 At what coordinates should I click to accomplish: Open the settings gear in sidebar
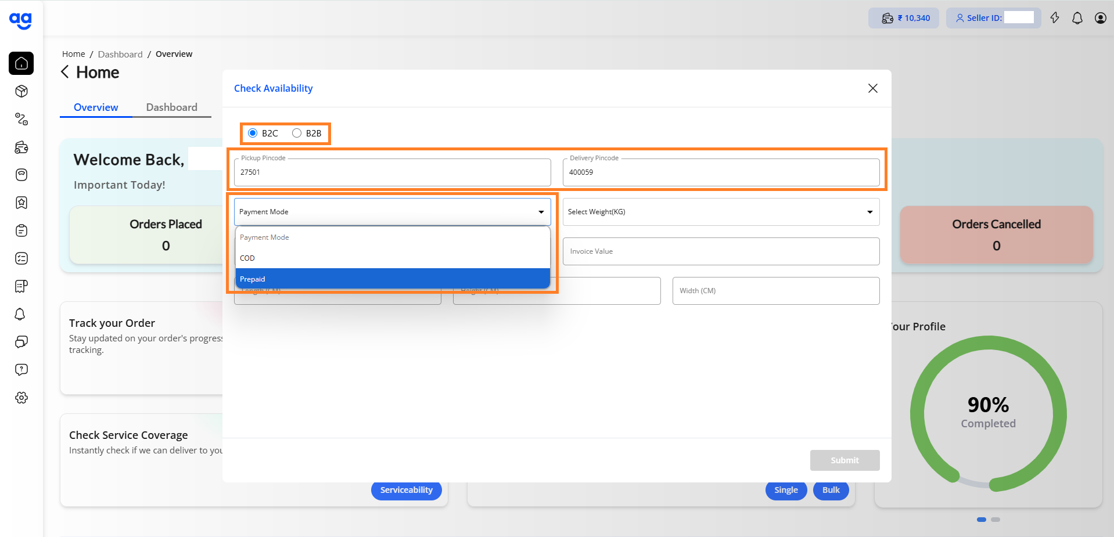[21, 398]
